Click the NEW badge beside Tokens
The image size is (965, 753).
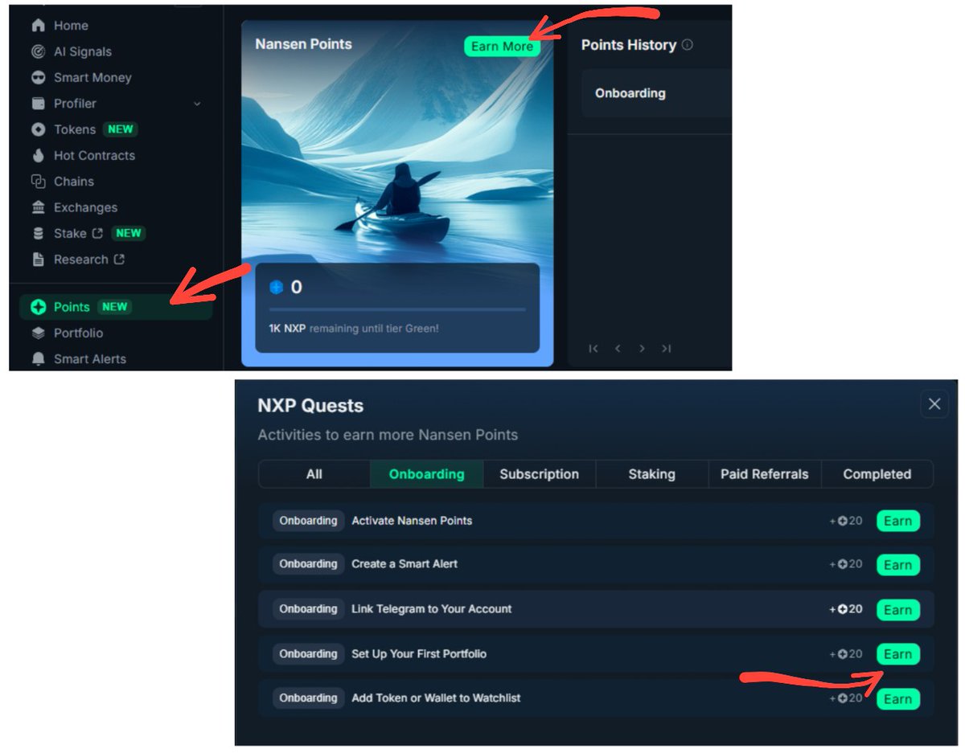(x=121, y=129)
